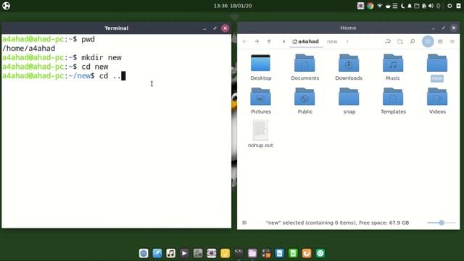464x261 pixels.
Task: Launch the first blue dock icon
Action: coord(144,253)
